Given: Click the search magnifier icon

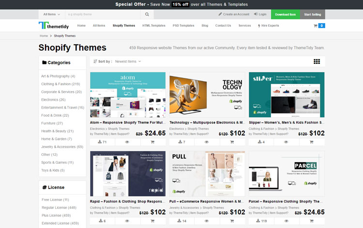Looking at the screenshot, I should tap(147, 15).
